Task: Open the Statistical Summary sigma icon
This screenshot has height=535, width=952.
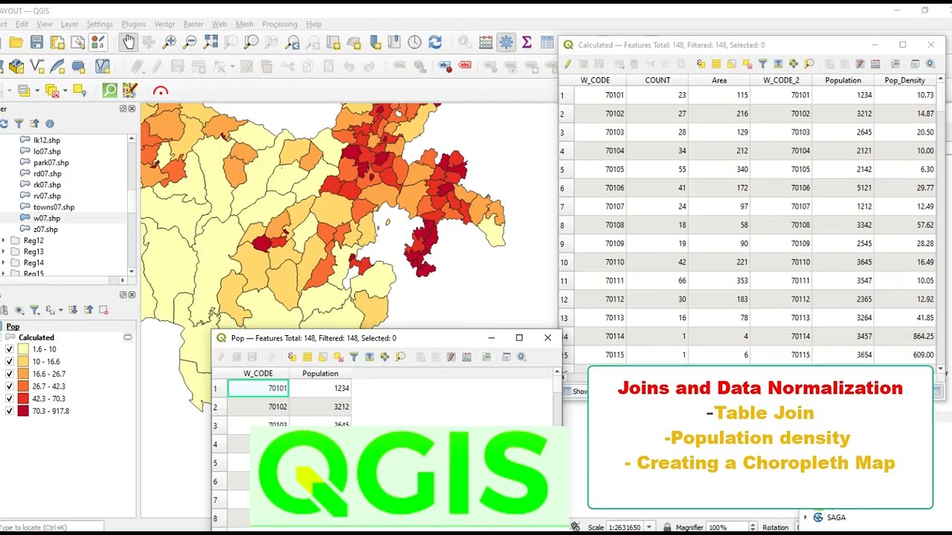Action: (x=527, y=42)
